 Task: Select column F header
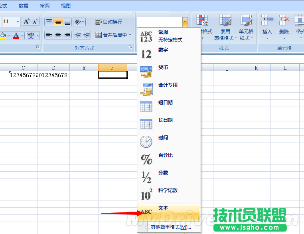tap(113, 68)
